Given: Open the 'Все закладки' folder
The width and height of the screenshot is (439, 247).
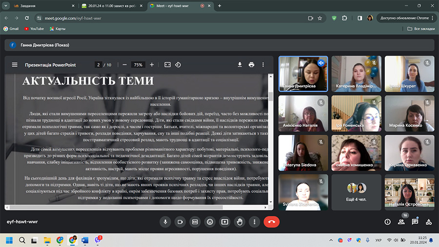Looking at the screenshot, I should [x=421, y=29].
